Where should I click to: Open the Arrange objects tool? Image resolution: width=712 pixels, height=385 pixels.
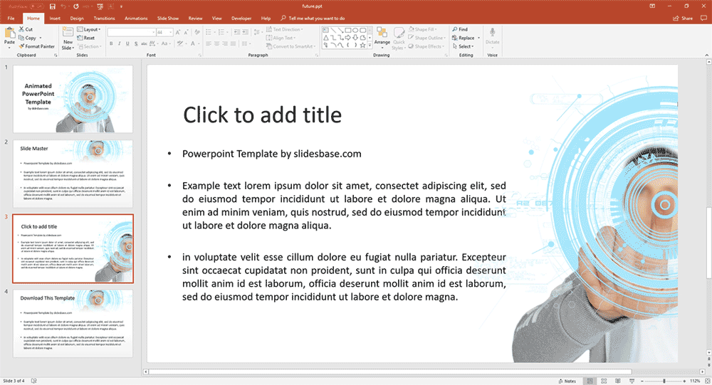coord(382,36)
